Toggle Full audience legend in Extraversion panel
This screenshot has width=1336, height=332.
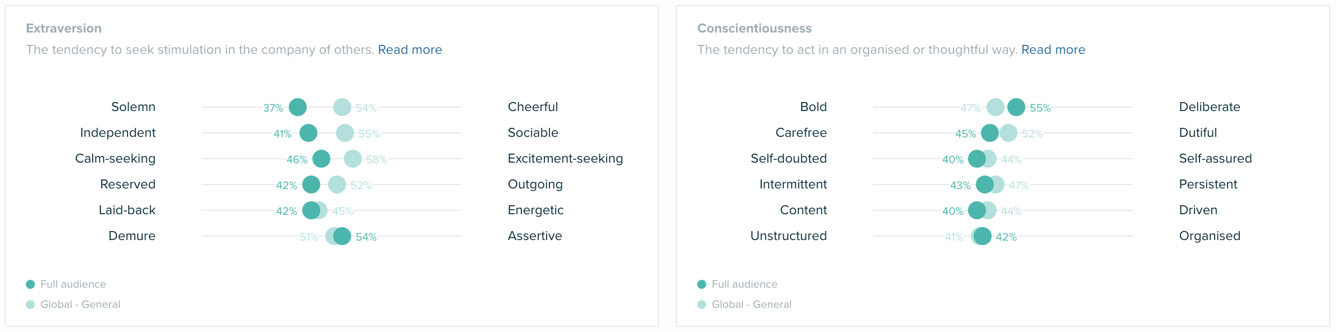pyautogui.click(x=66, y=284)
